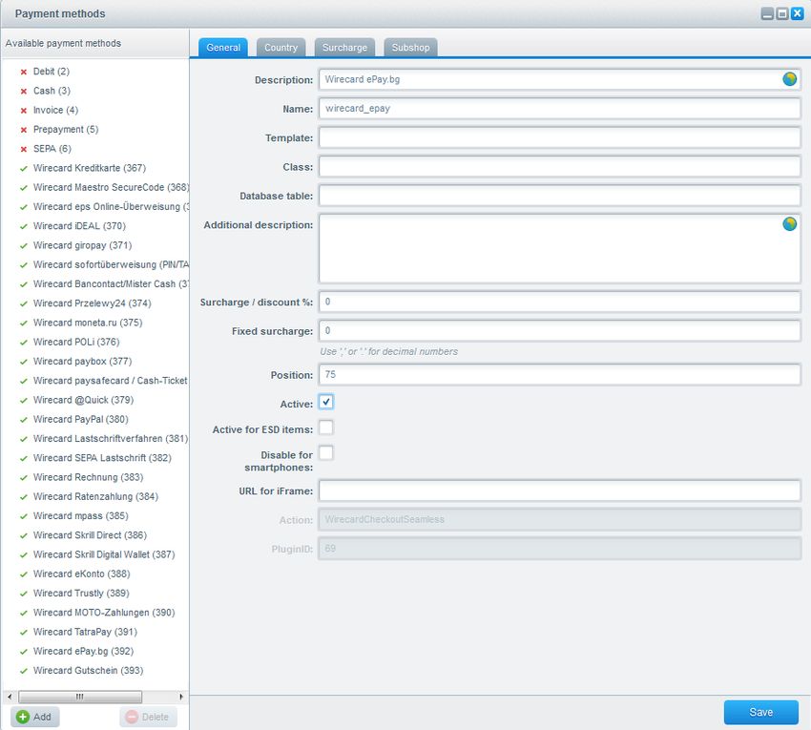Viewport: 811px width, 730px height.
Task: Click the red X icon beside Cash (3)
Action: (x=23, y=91)
